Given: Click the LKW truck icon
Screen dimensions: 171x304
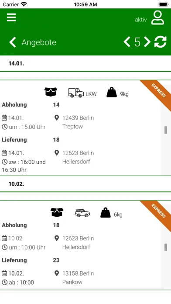Looking at the screenshot, I should tap(76, 93).
